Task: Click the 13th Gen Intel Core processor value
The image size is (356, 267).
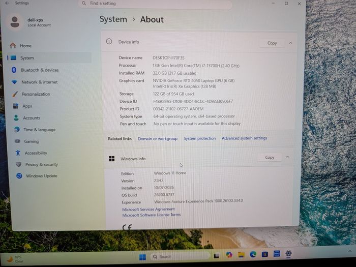Action: pyautogui.click(x=196, y=66)
